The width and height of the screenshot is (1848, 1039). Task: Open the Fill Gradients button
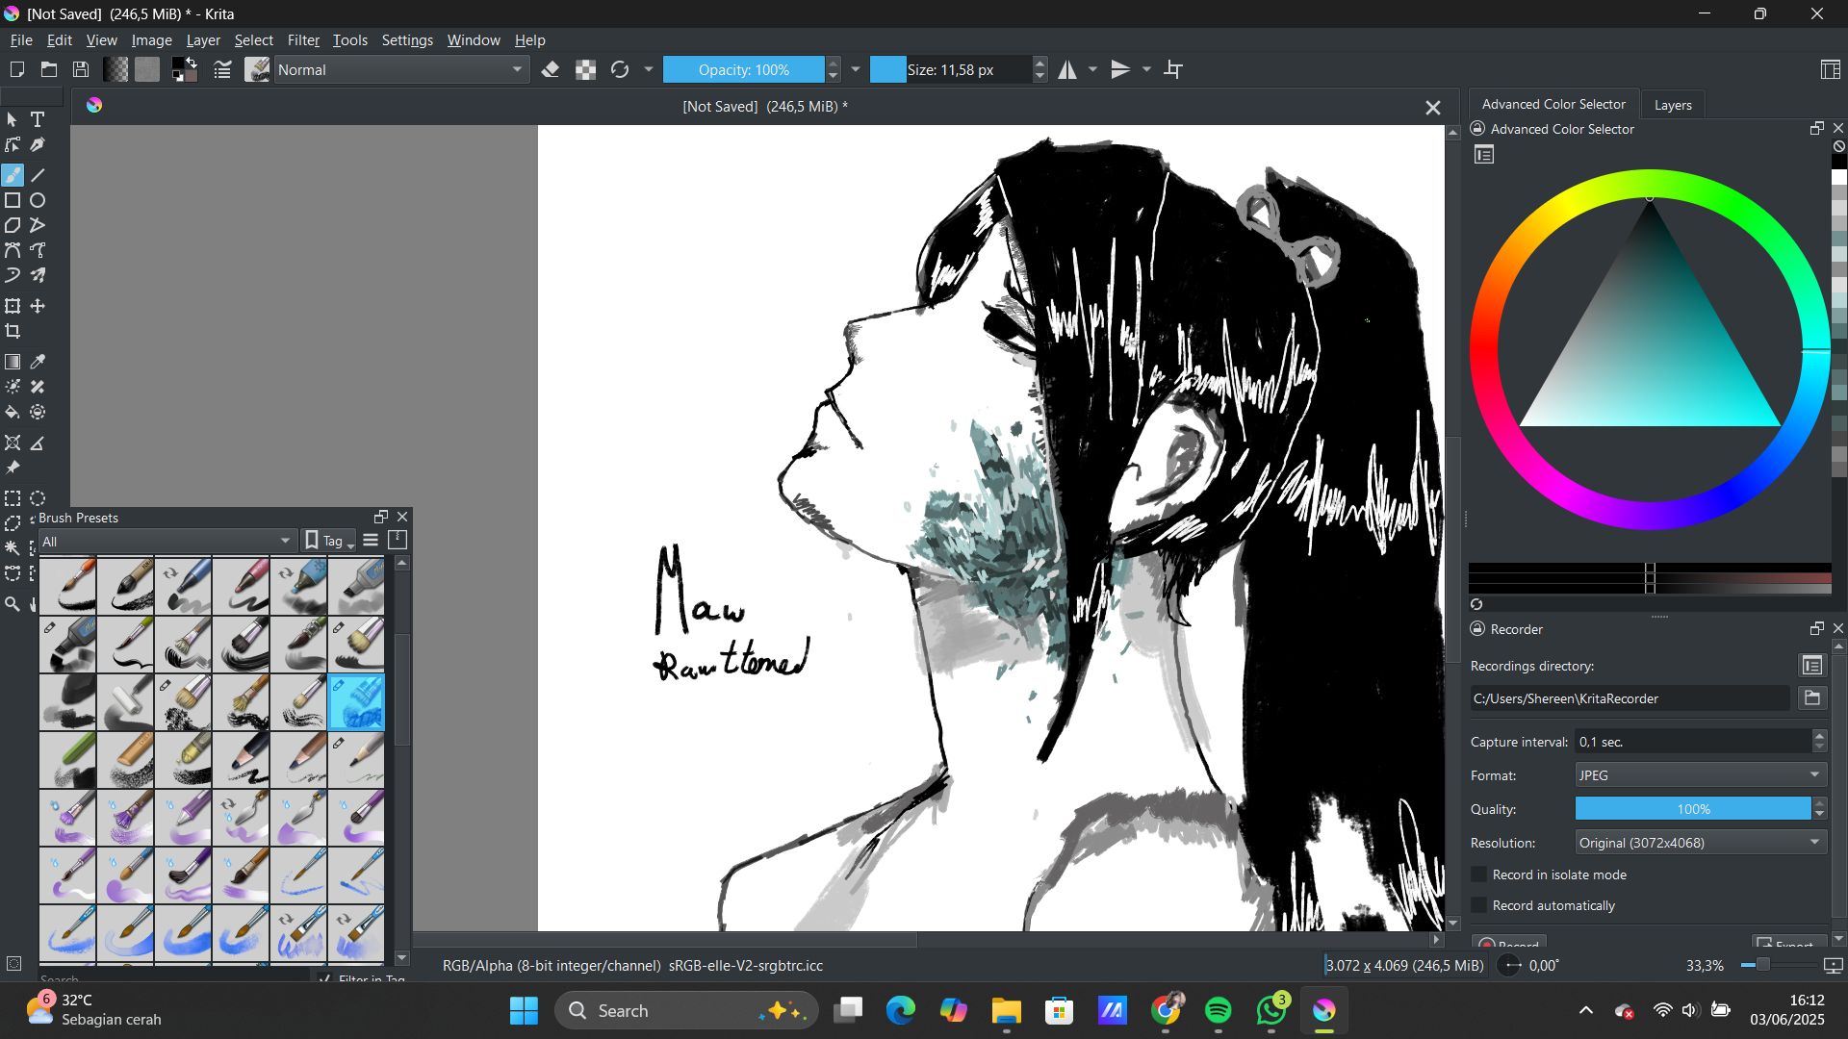(x=115, y=69)
